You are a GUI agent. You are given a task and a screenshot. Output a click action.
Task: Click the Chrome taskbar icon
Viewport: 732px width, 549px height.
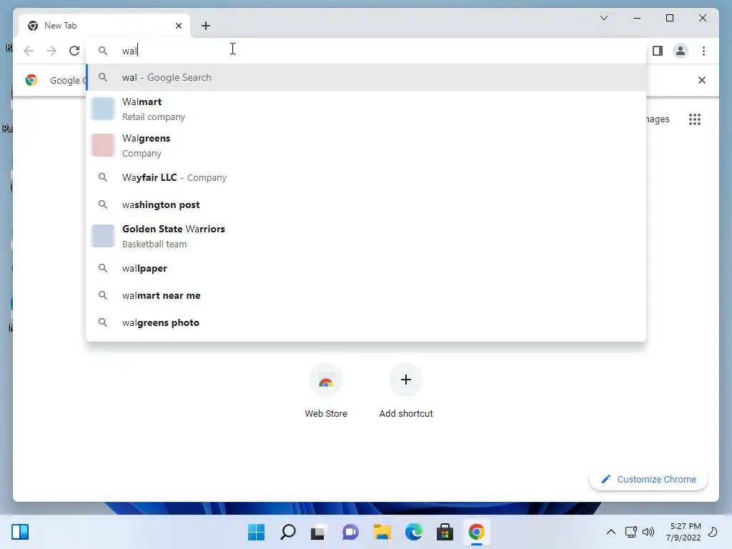(x=476, y=532)
